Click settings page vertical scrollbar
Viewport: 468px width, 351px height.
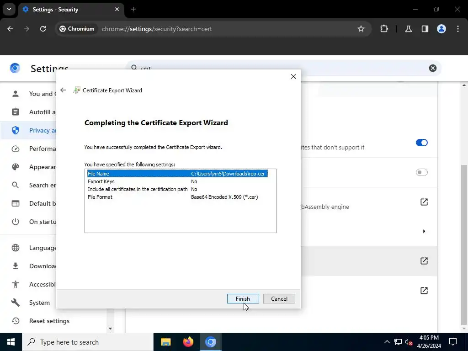[x=464, y=245]
